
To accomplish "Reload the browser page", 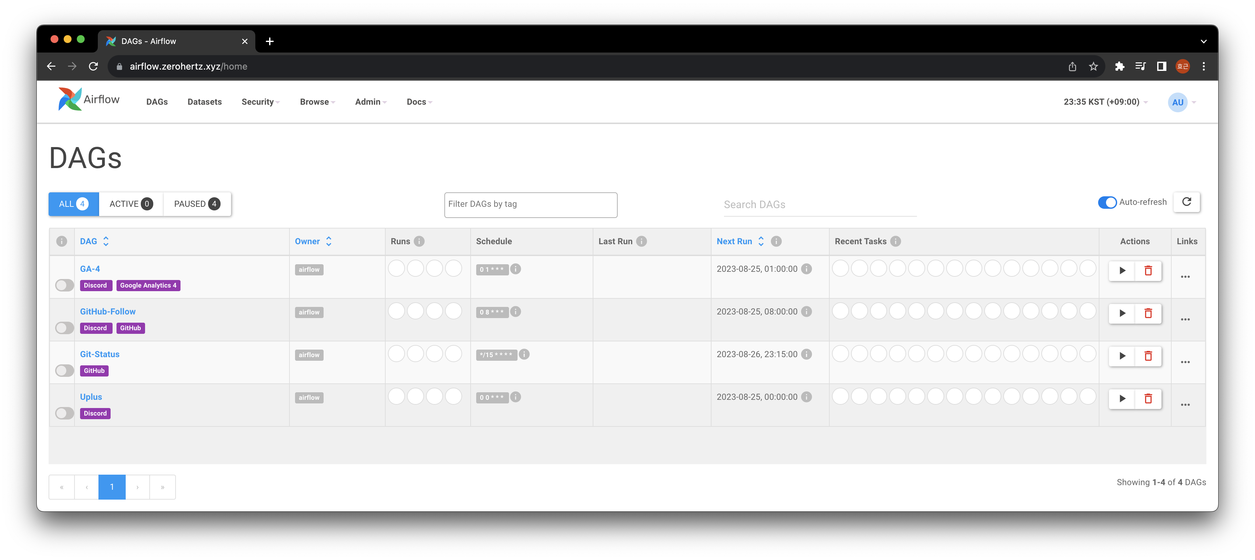I will coord(94,66).
